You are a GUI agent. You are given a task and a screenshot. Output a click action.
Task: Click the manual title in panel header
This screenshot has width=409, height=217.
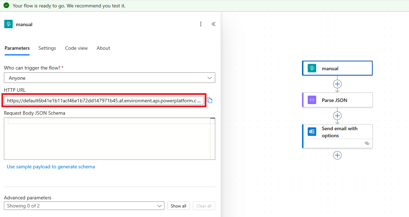(x=24, y=24)
